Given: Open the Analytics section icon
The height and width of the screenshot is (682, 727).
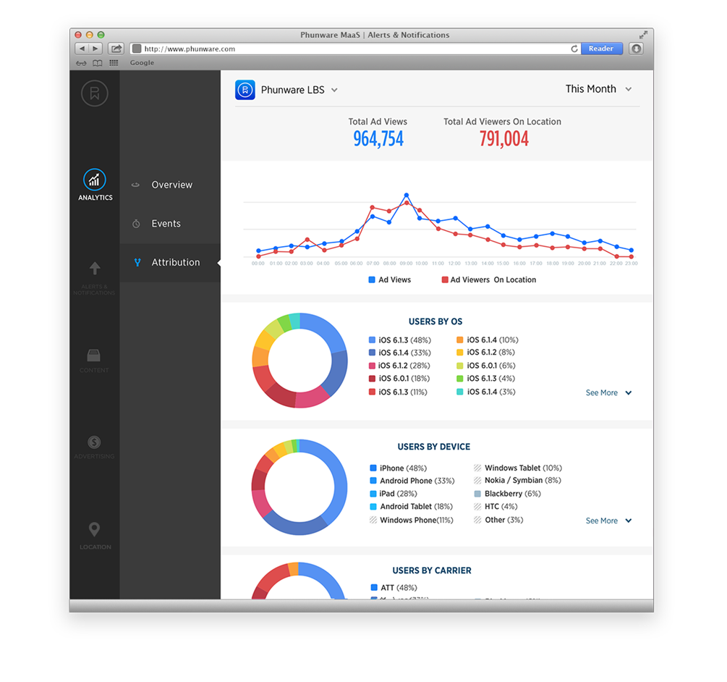Looking at the screenshot, I should [x=95, y=180].
